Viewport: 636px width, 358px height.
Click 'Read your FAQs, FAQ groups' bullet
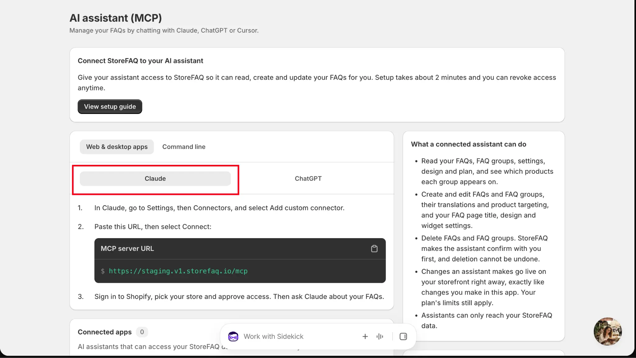[x=487, y=171]
